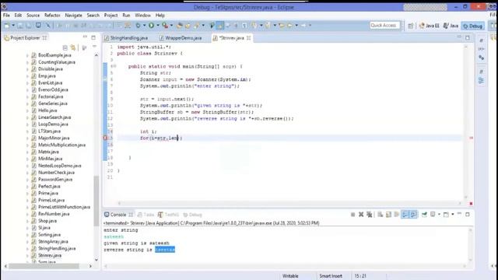498x280 pixels.
Task: Open Display Selected Console dropdown
Action: click(439, 215)
